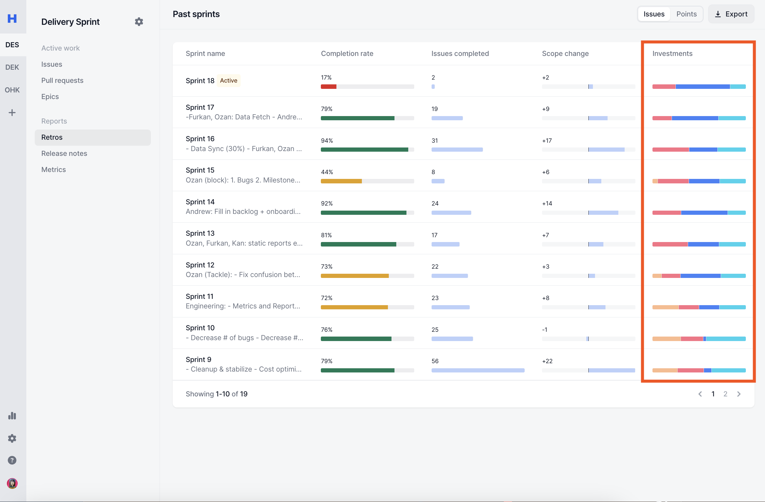The width and height of the screenshot is (765, 502).
Task: Click the Export download button
Action: click(731, 14)
